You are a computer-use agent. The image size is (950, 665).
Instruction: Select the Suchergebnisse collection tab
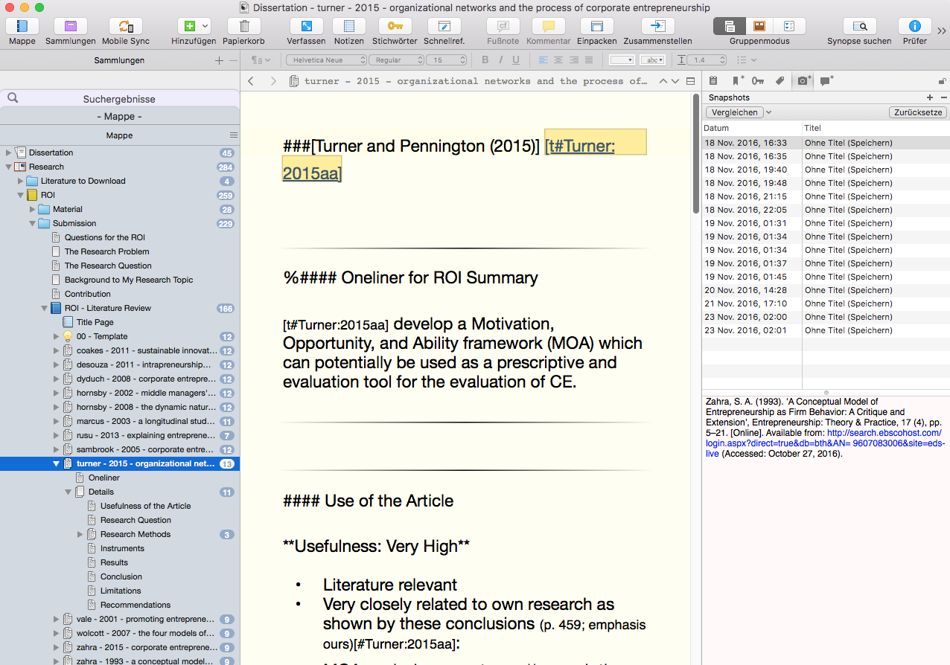(119, 99)
